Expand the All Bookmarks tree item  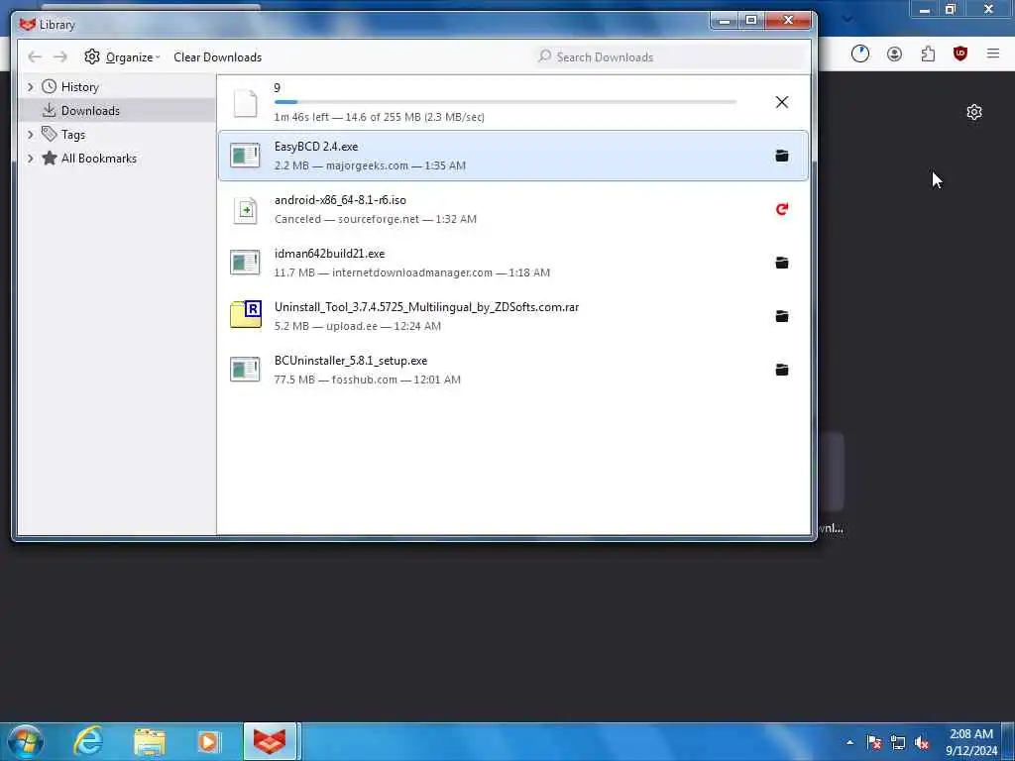(x=31, y=159)
